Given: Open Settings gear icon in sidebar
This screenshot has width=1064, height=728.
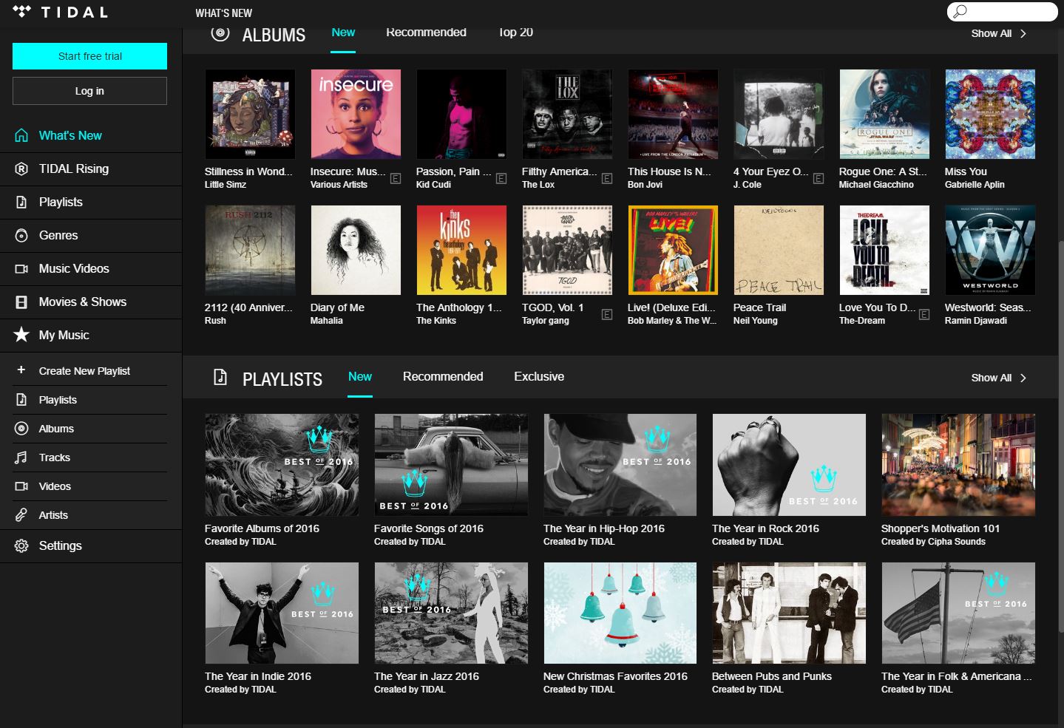Looking at the screenshot, I should click(x=21, y=546).
